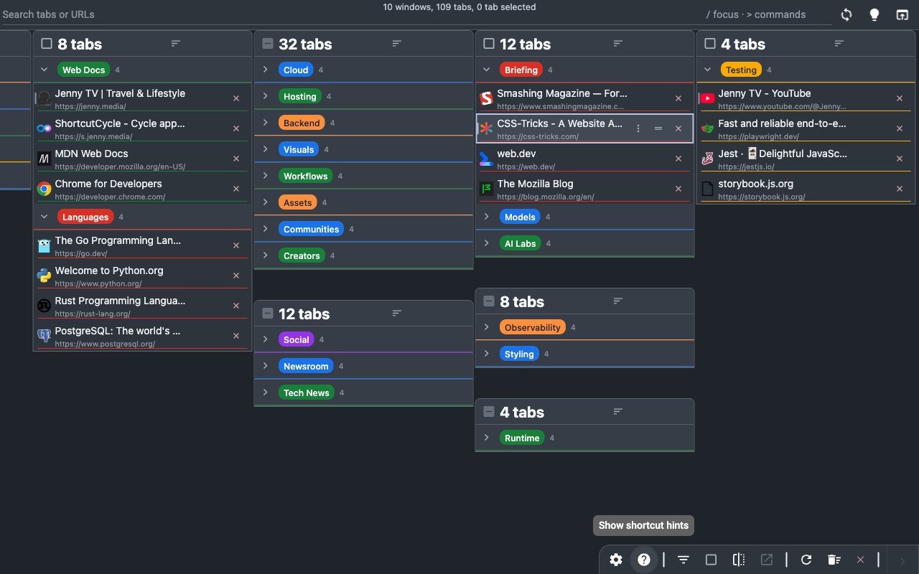Expand the chevron beside Workflows
The height and width of the screenshot is (574, 919).
pos(266,176)
